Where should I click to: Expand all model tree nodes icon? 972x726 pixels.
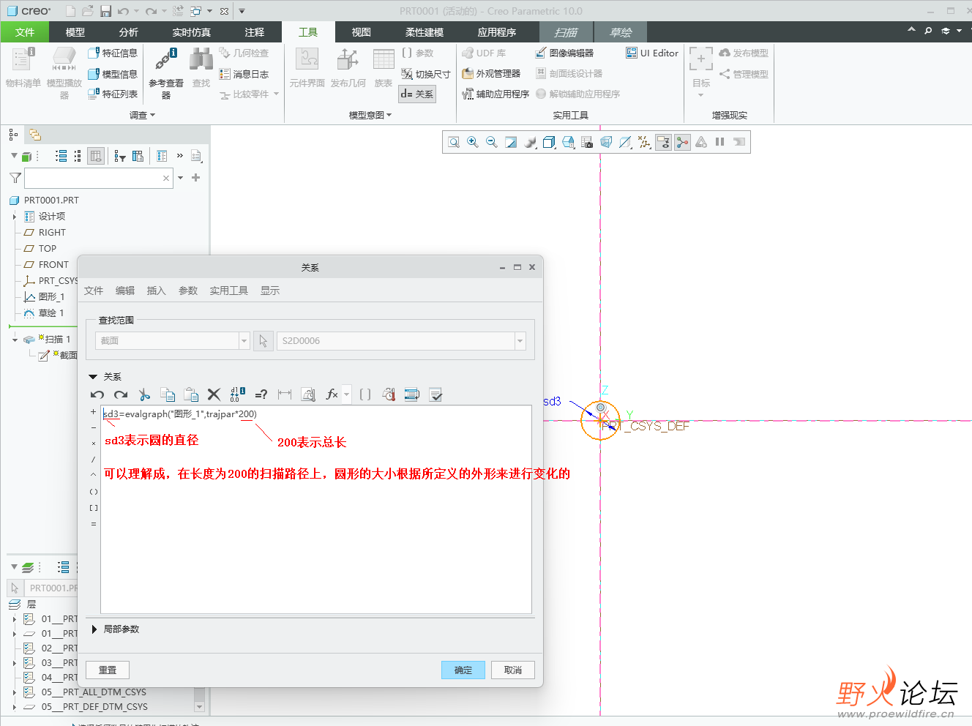(61, 156)
